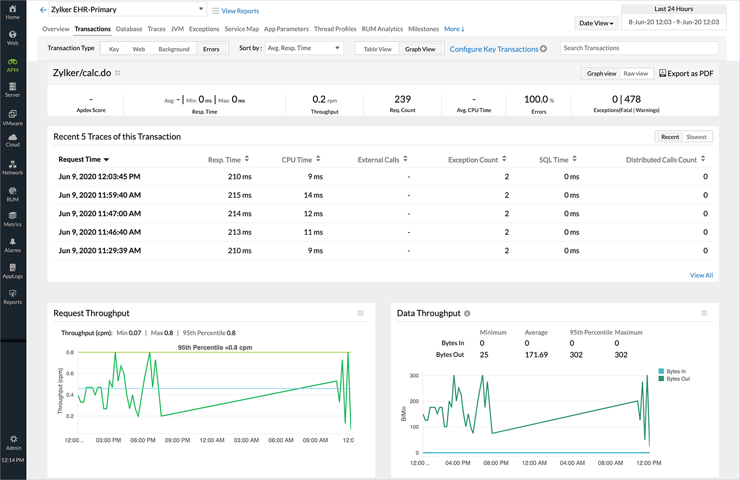Expand the Sort by Avg. Resp. Time dropdown
This screenshot has height=480, width=740.
click(x=304, y=48)
